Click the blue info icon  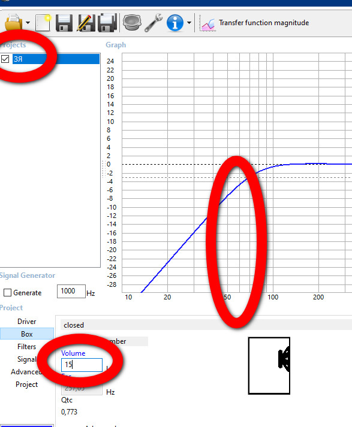point(175,23)
